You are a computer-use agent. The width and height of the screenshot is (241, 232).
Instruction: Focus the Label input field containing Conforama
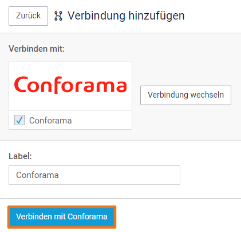pyautogui.click(x=94, y=175)
